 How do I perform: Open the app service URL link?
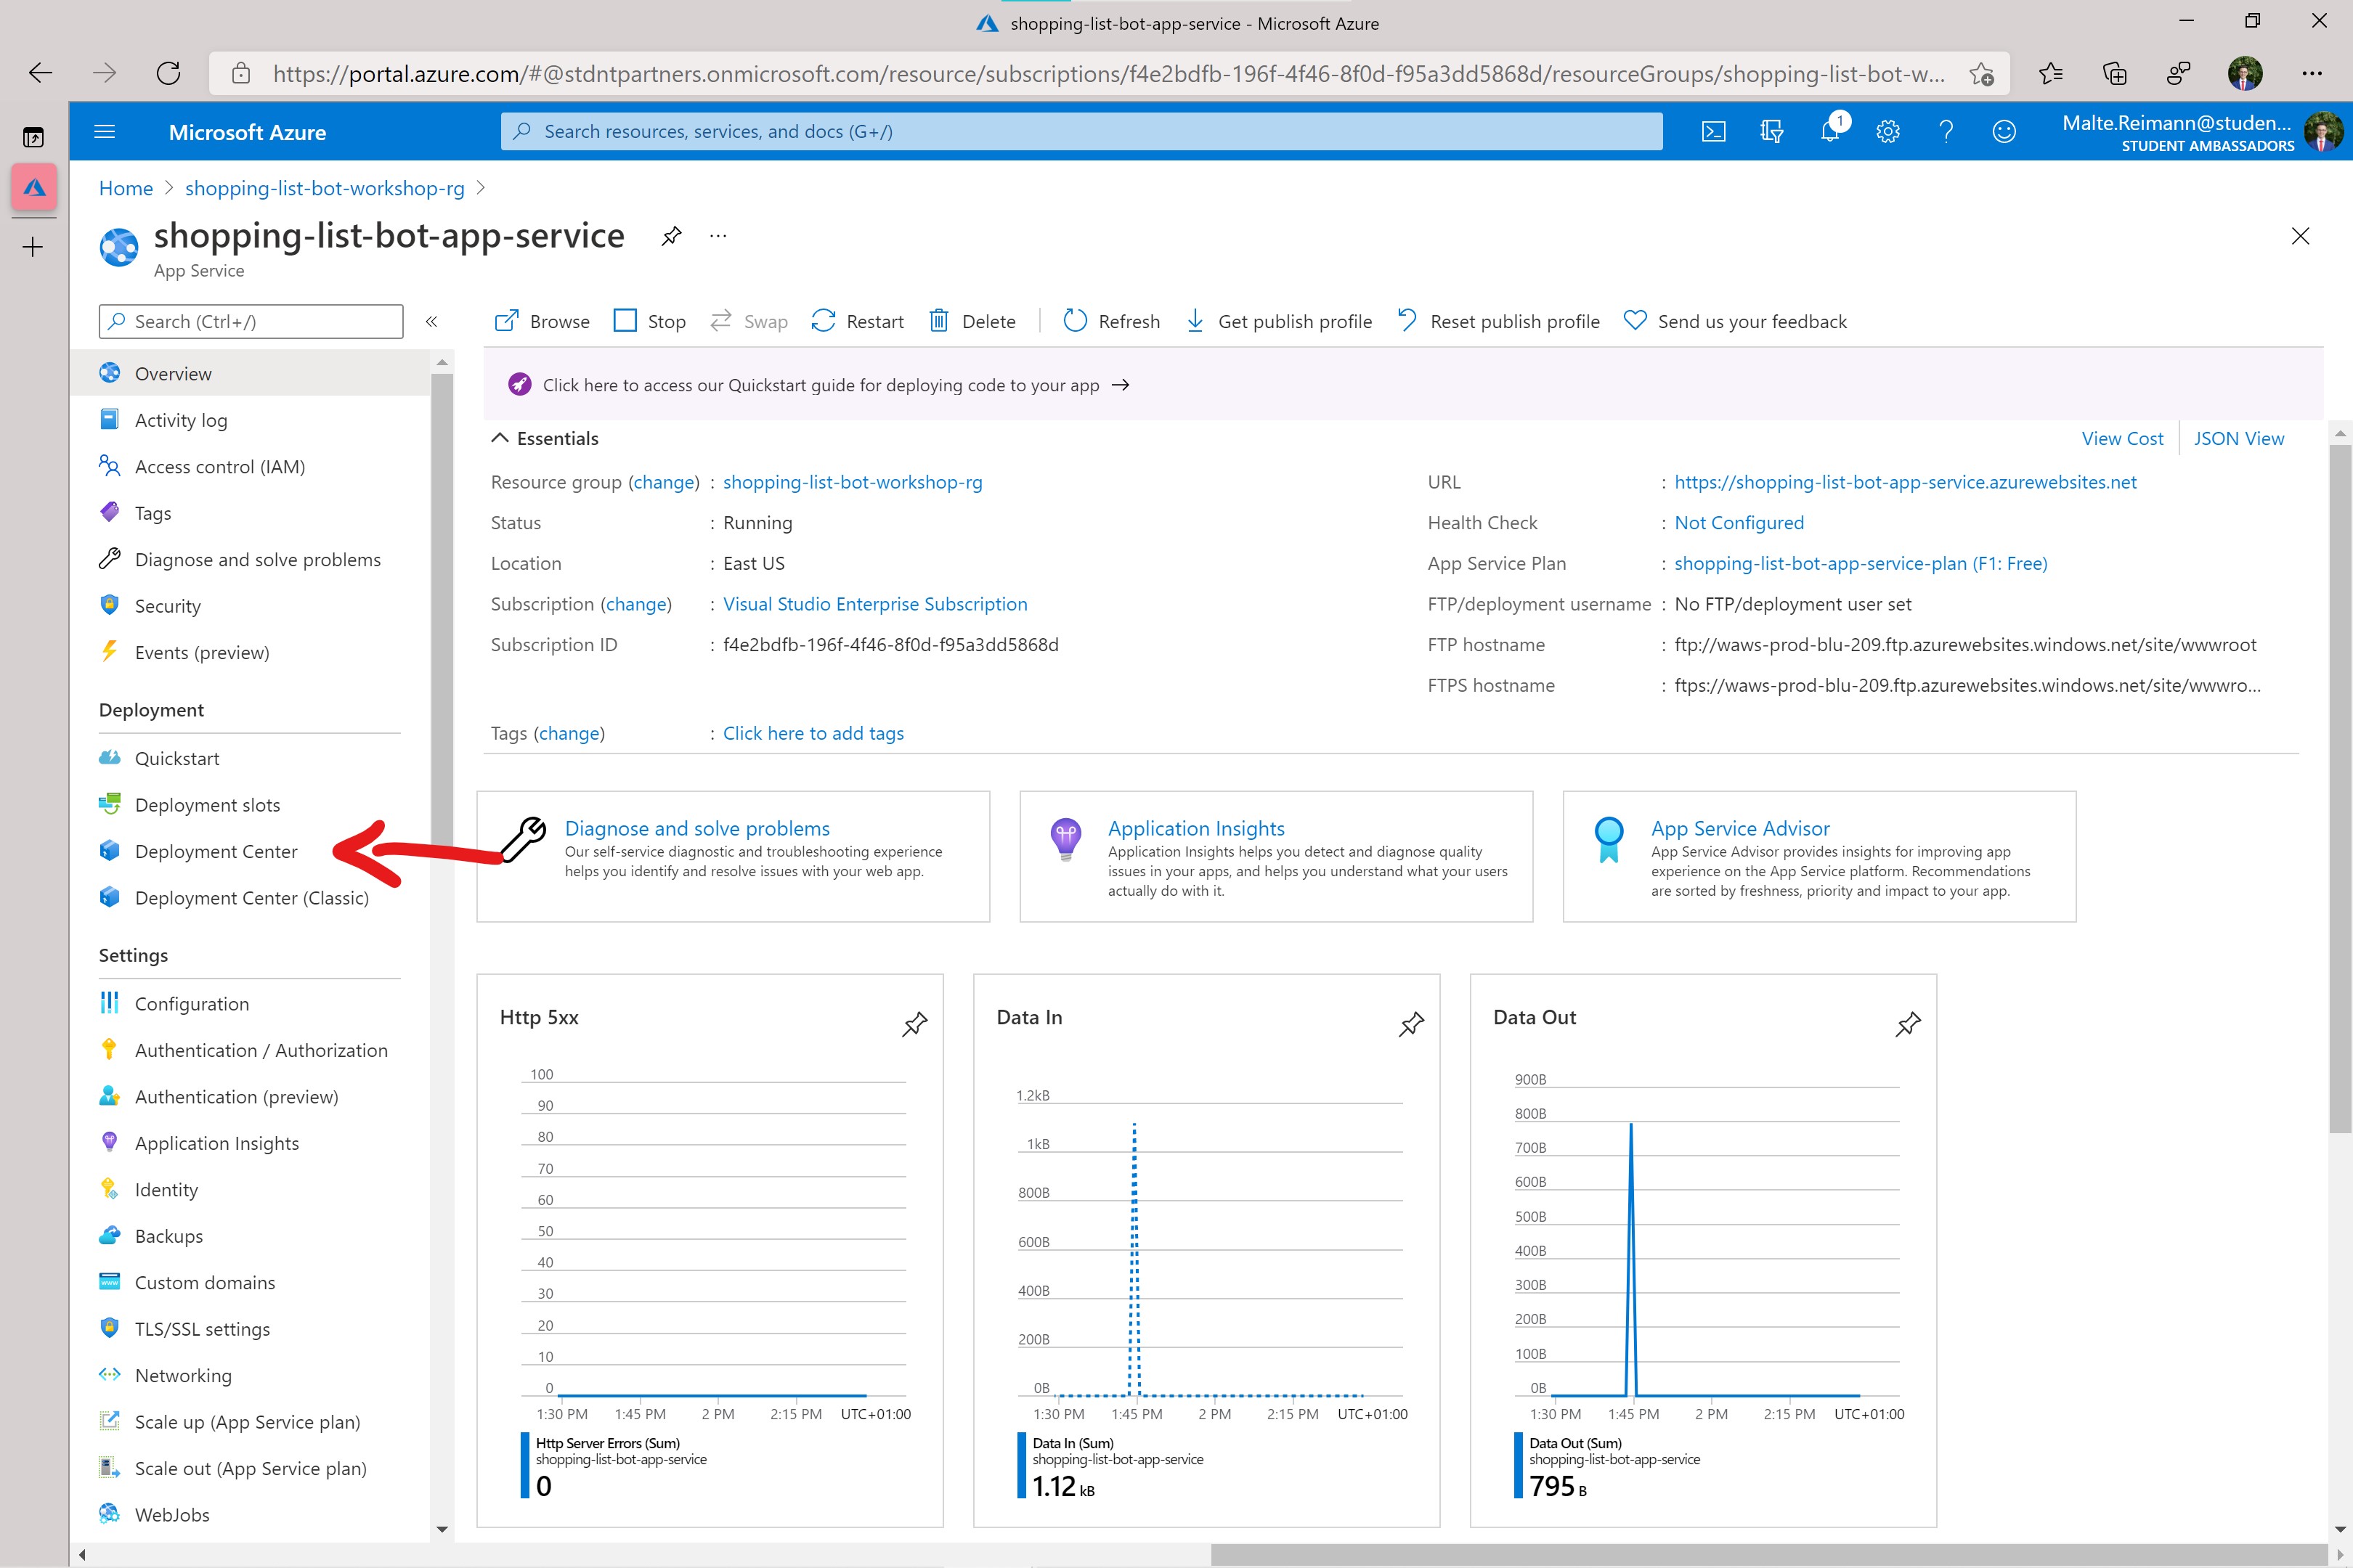1905,482
